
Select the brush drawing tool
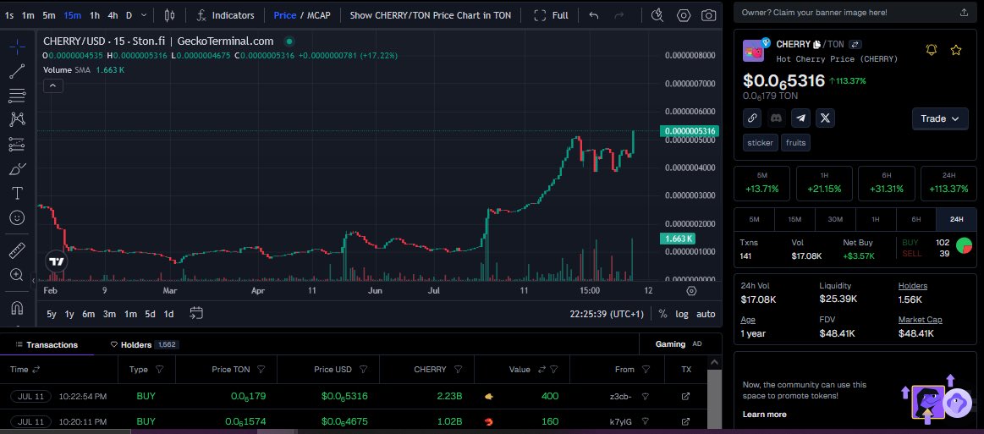(x=17, y=168)
